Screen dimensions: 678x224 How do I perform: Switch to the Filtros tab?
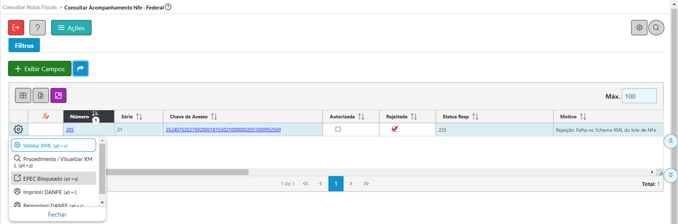tap(24, 45)
